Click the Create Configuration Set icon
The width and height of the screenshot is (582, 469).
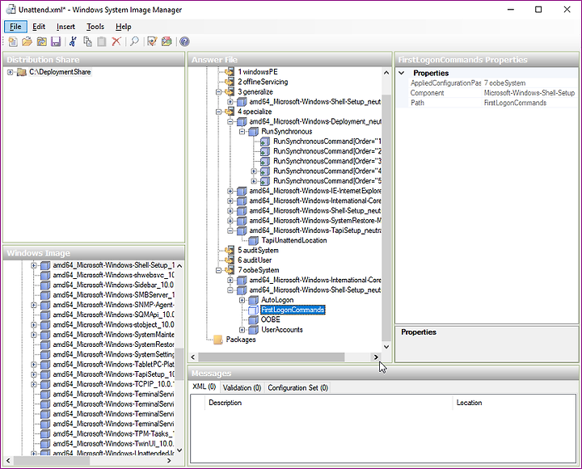point(167,41)
